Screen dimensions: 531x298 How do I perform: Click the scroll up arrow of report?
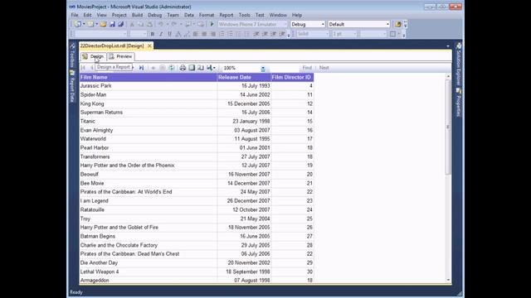448,76
